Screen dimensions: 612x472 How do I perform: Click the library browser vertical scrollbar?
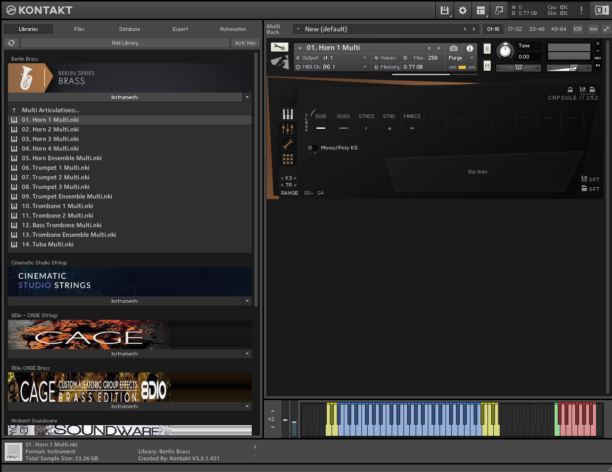[x=256, y=179]
